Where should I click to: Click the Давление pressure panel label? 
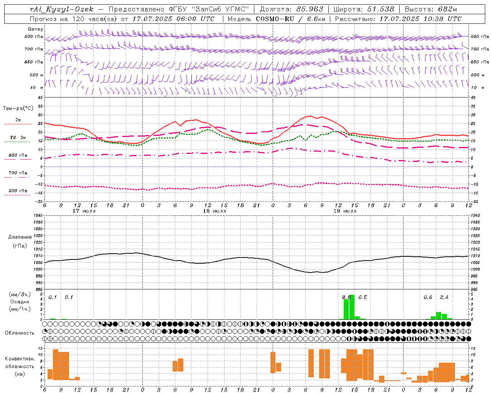20,237
